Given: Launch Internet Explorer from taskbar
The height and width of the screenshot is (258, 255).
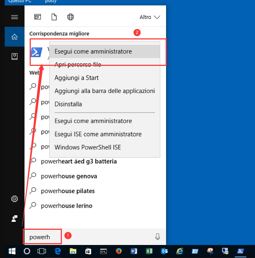Looking at the screenshot, I should click(180, 251).
